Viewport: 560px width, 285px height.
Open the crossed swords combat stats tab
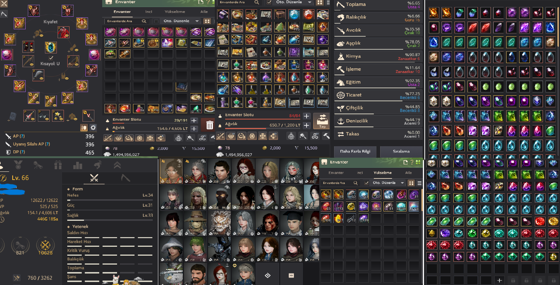(94, 178)
